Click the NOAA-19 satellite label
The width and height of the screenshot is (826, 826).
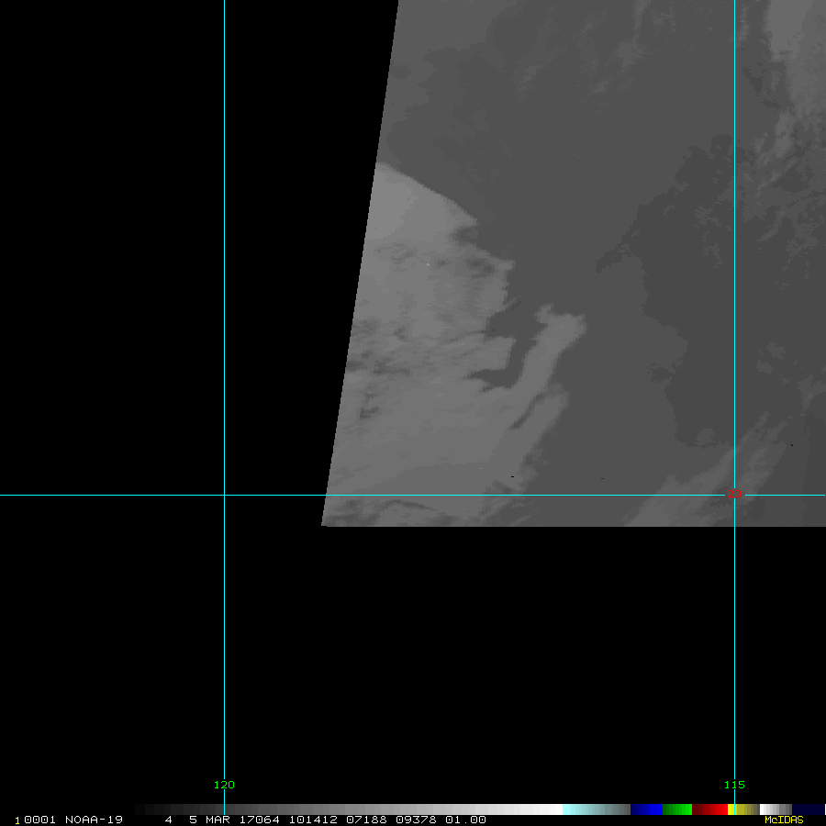coord(94,820)
